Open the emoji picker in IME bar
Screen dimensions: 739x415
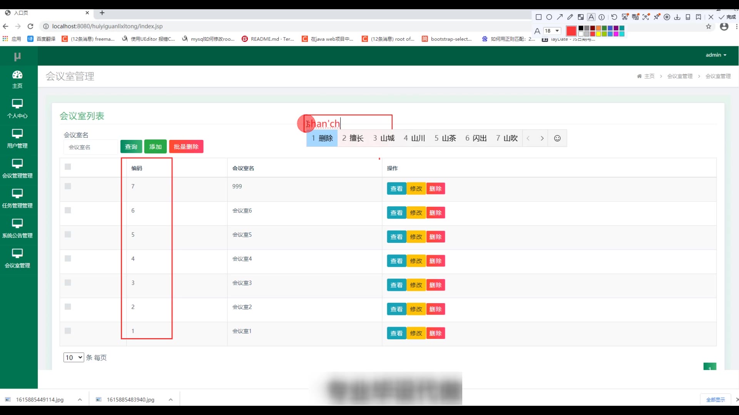pos(557,138)
